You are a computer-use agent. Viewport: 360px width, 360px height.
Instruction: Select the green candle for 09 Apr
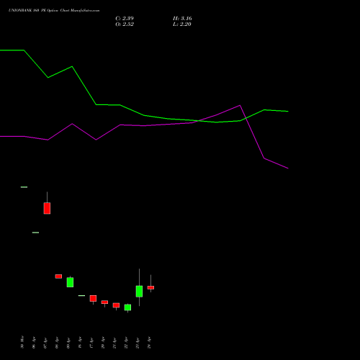coord(70,282)
